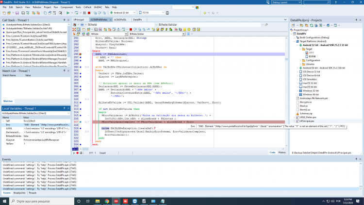364x205 pixels.
Task: Open Chrome from the Windows taskbar
Action: pyautogui.click(x=107, y=201)
